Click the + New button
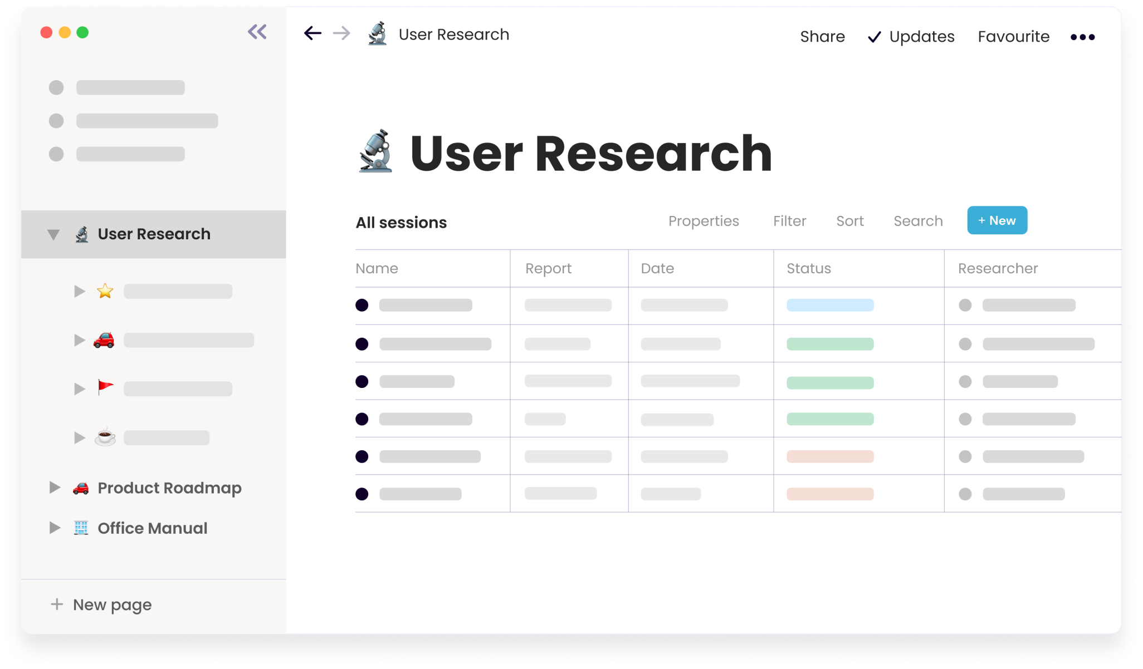Screen dimensions: 1143x669 (997, 220)
